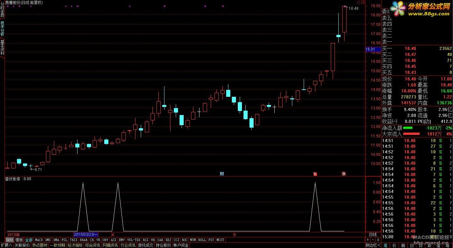Click the 涨 marker under the last candle
Image resolution: width=453 pixels, height=248 pixels.
[344, 174]
